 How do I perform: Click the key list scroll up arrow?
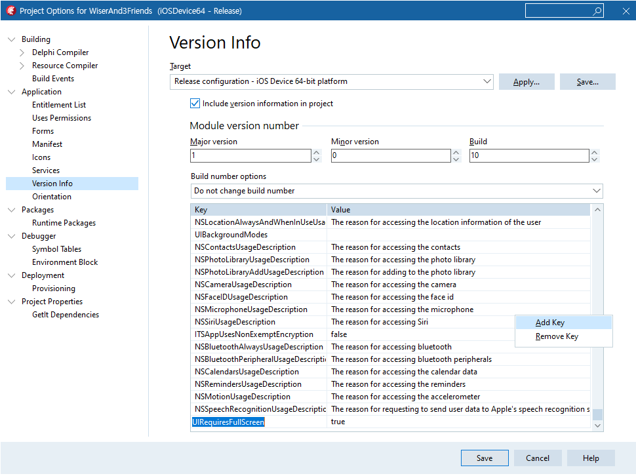(597, 210)
